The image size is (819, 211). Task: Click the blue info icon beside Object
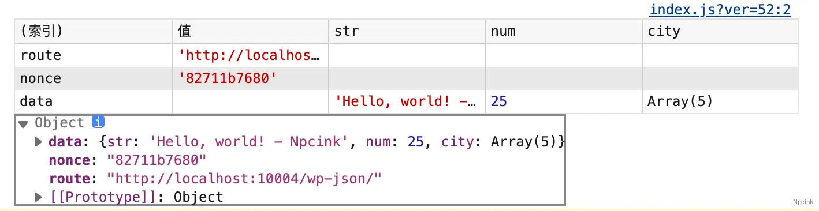coord(98,122)
